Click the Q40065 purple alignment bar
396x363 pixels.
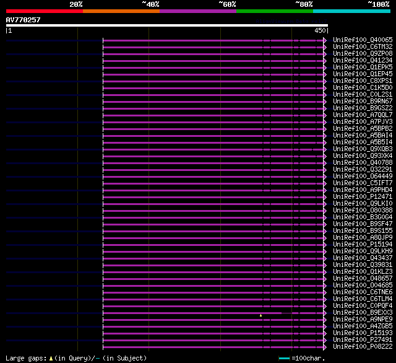213,40
